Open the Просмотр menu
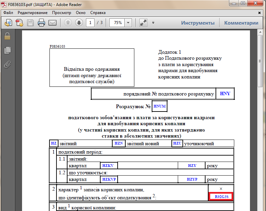266x211 pixels. pos(61,13)
